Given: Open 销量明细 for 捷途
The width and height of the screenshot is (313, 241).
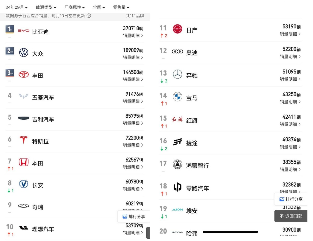Looking at the screenshot, I should click(x=290, y=147).
